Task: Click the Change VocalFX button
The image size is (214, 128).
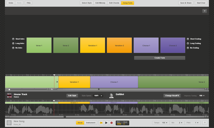Action: [172, 96]
